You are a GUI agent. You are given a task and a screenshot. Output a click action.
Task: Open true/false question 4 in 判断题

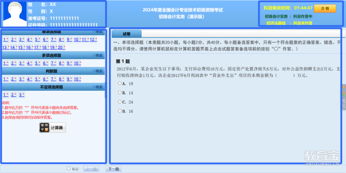[29, 79]
